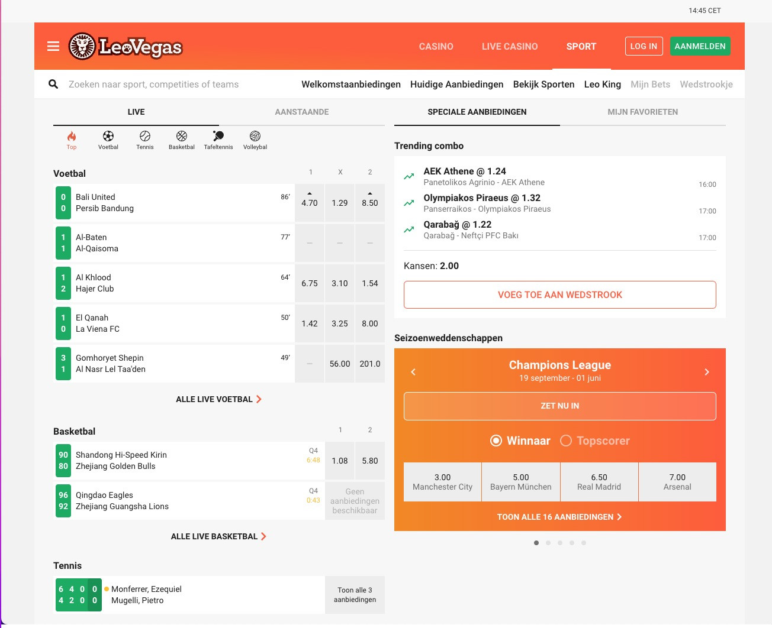Click VOEG TOE AAN WEDSTROOK
This screenshot has width=772, height=628.
(559, 294)
